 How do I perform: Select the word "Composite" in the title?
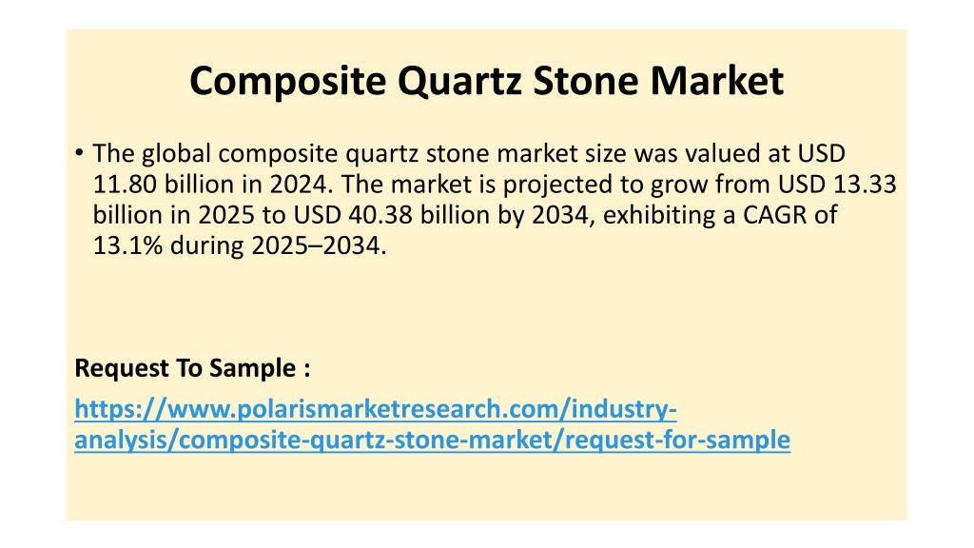(287, 82)
